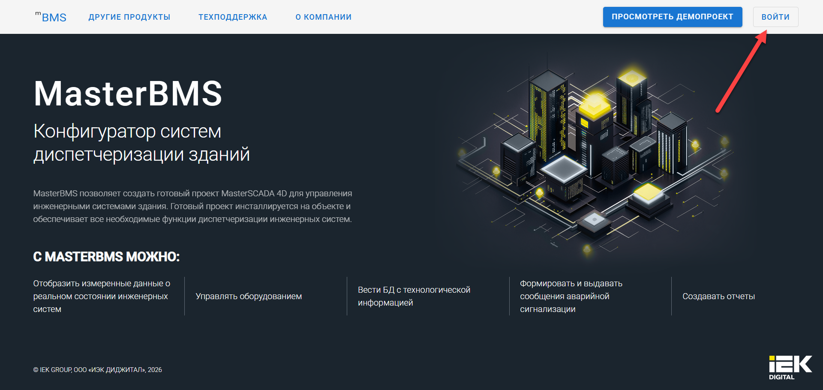Click ПРОСМОТРЕТЬ ДЕМОПРОЕКТ button
Viewport: 823px width, 390px height.
pyautogui.click(x=673, y=17)
